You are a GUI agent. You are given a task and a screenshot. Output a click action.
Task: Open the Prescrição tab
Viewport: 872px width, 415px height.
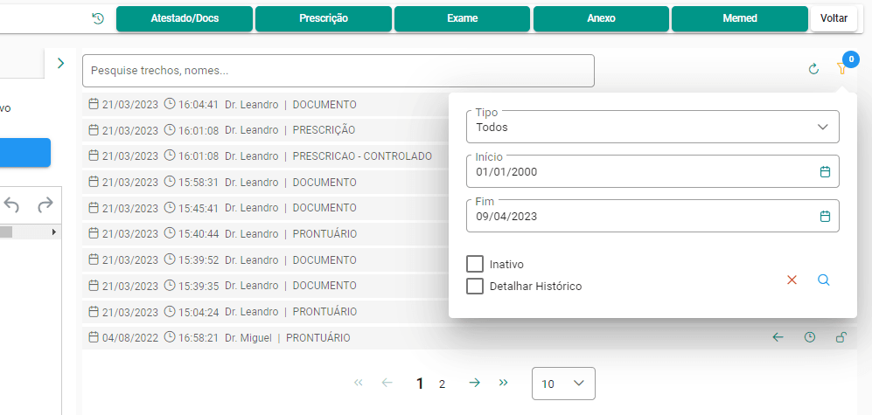point(323,19)
